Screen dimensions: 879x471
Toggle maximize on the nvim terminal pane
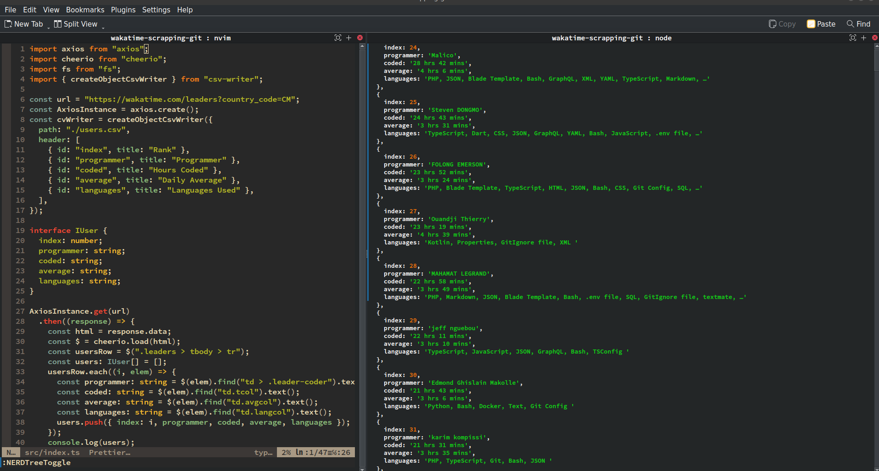(338, 38)
